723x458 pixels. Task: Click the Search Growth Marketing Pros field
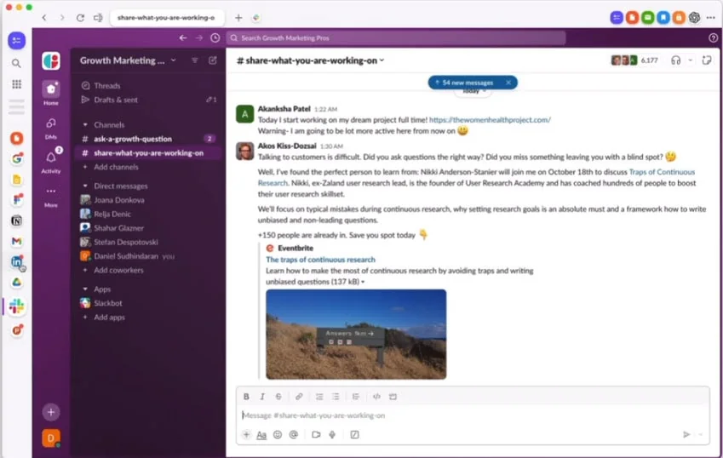point(396,37)
